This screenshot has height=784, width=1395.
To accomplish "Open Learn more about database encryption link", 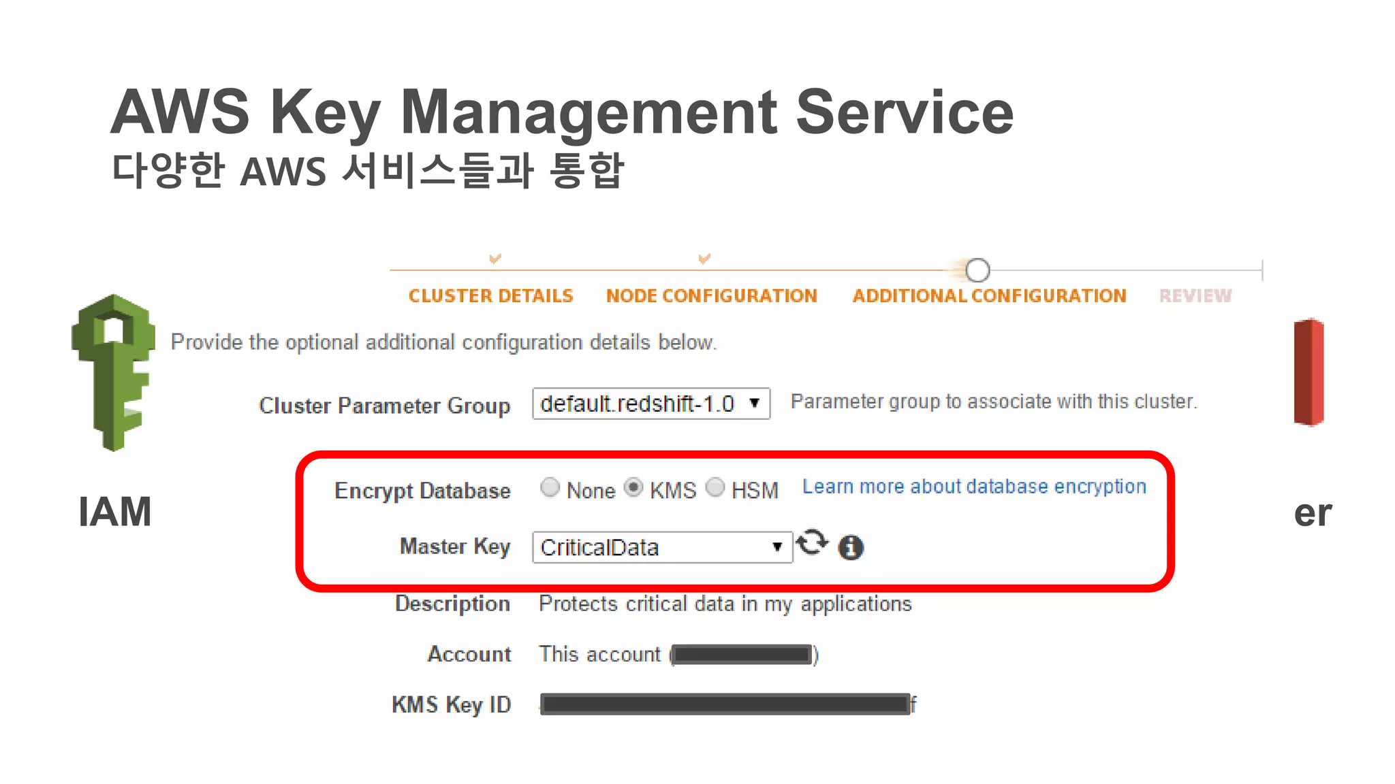I will coord(974,487).
